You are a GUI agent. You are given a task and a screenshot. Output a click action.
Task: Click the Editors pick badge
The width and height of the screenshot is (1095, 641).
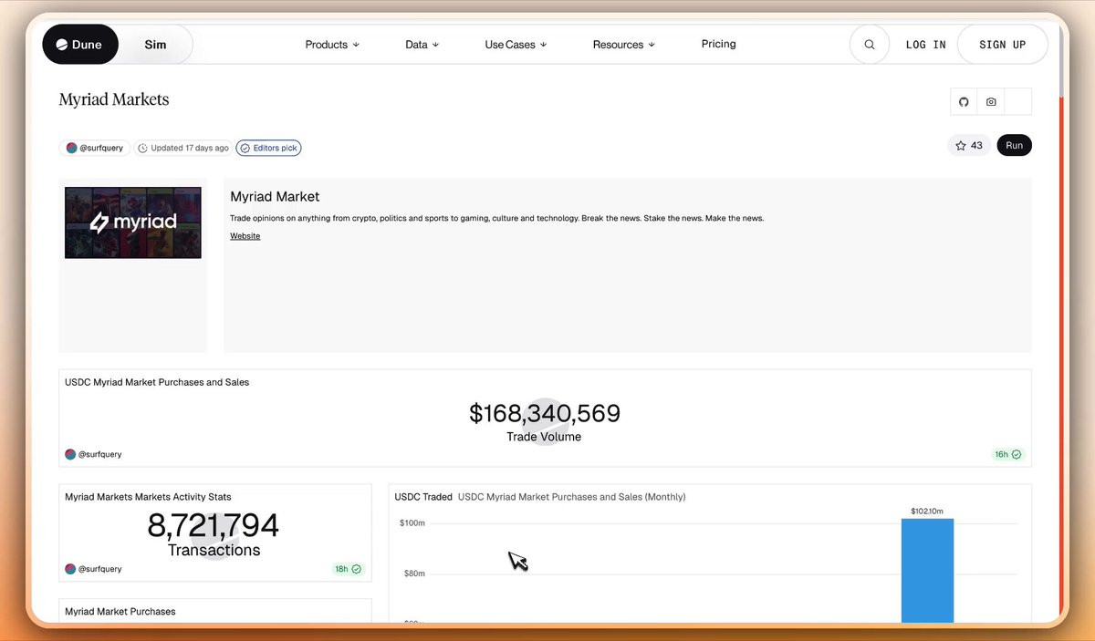click(x=268, y=148)
